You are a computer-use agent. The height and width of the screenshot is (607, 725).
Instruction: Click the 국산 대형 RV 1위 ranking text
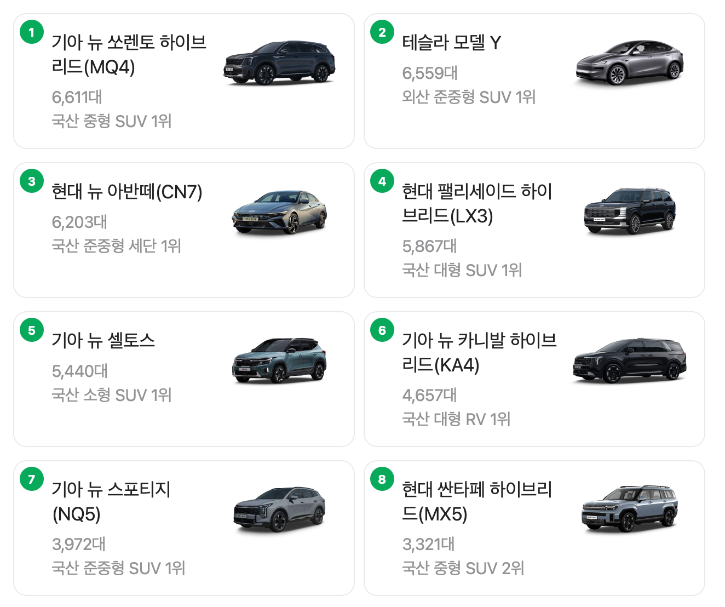[x=456, y=420]
